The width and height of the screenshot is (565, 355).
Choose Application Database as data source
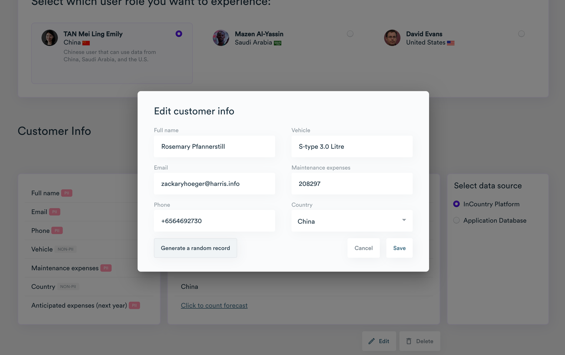(456, 220)
